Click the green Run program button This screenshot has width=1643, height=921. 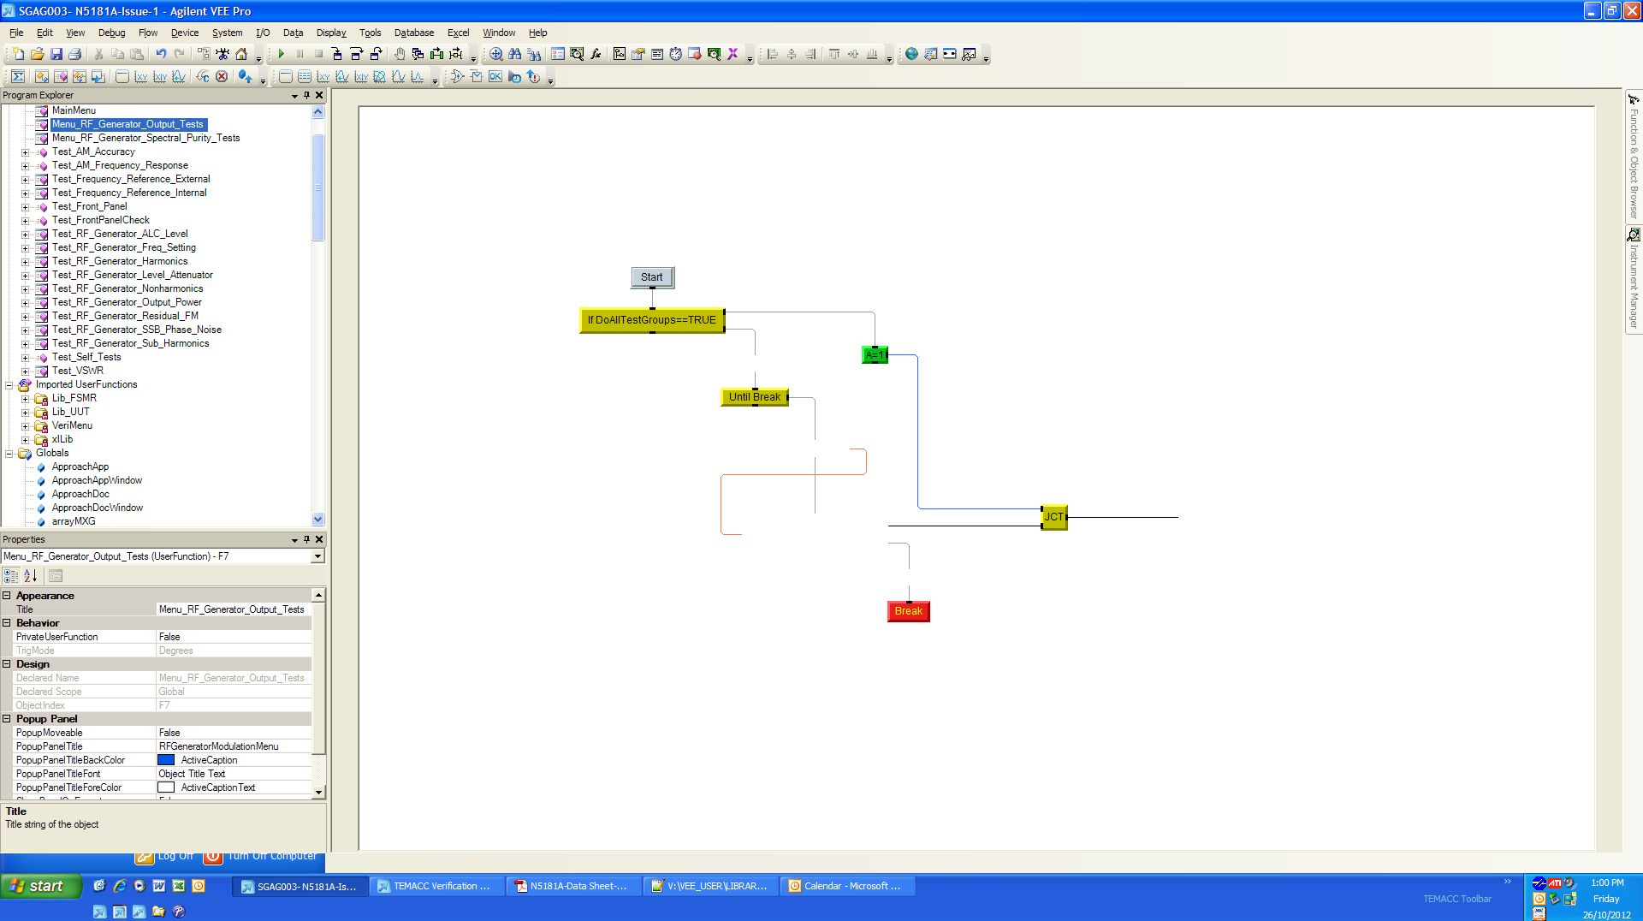pyautogui.click(x=281, y=54)
